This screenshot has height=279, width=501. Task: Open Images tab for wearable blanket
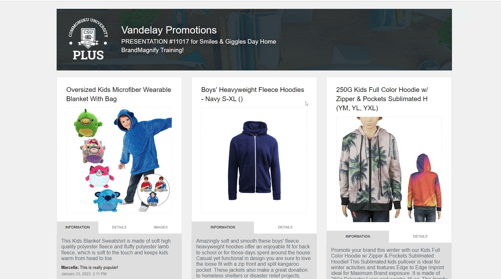click(161, 227)
